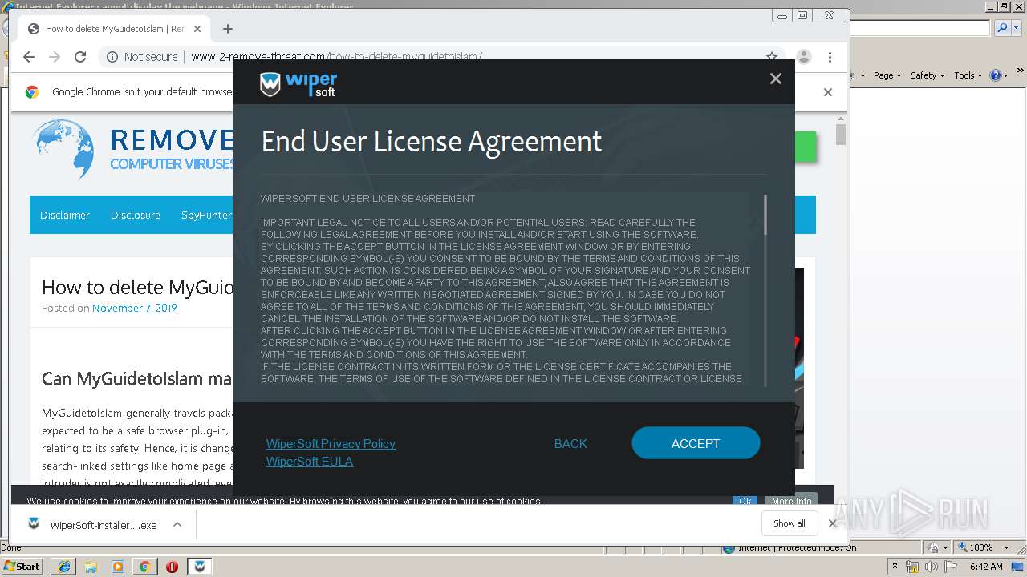
Task: Click the network tray icon
Action: point(912,567)
